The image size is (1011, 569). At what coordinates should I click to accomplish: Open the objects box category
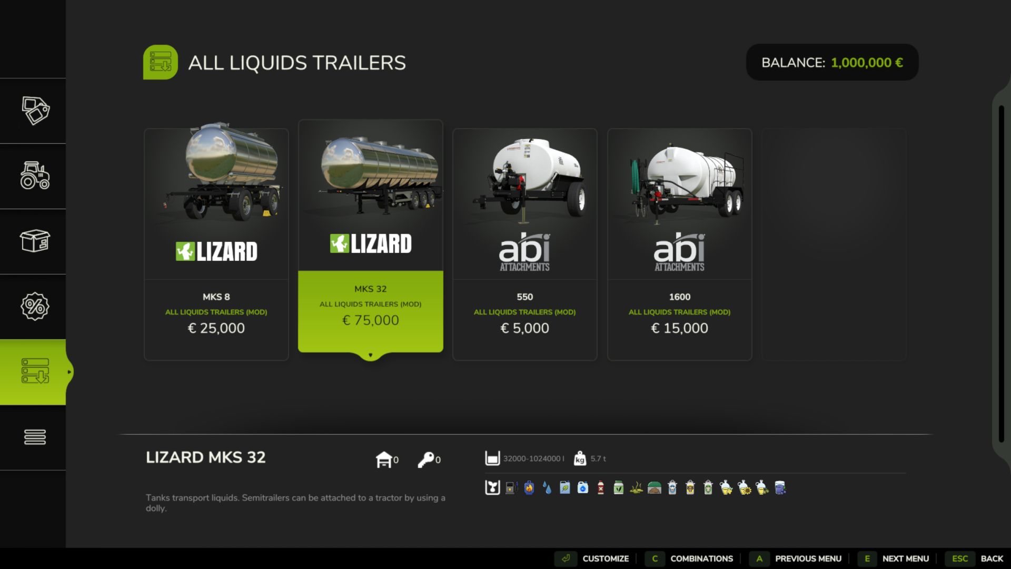[35, 241]
